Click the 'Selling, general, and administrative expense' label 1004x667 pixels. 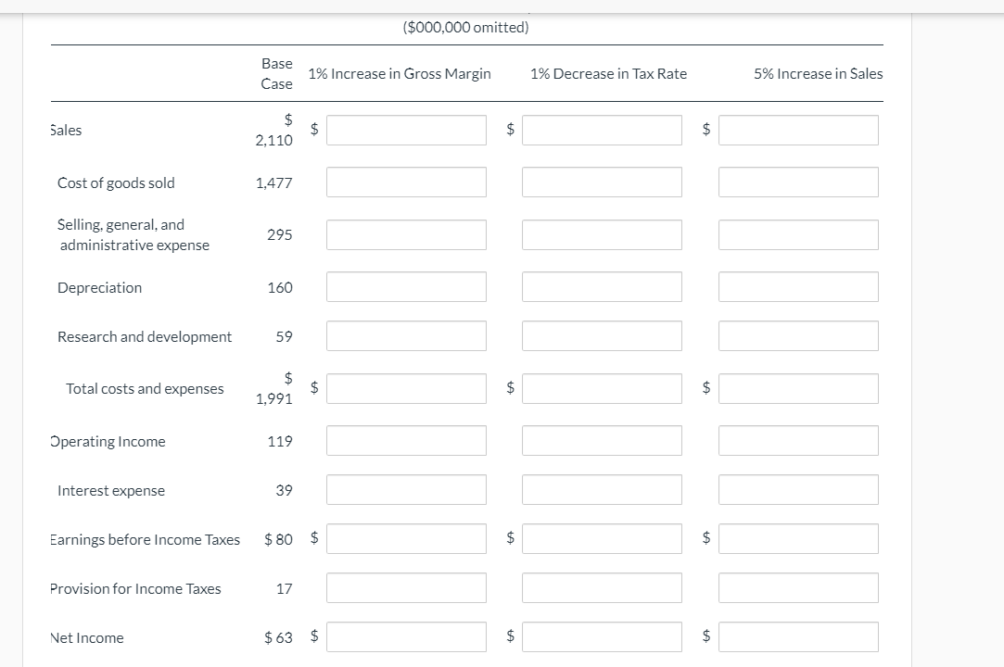click(x=133, y=235)
